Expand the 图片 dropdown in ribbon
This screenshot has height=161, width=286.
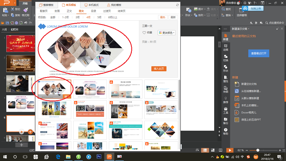[x=205, y=9]
